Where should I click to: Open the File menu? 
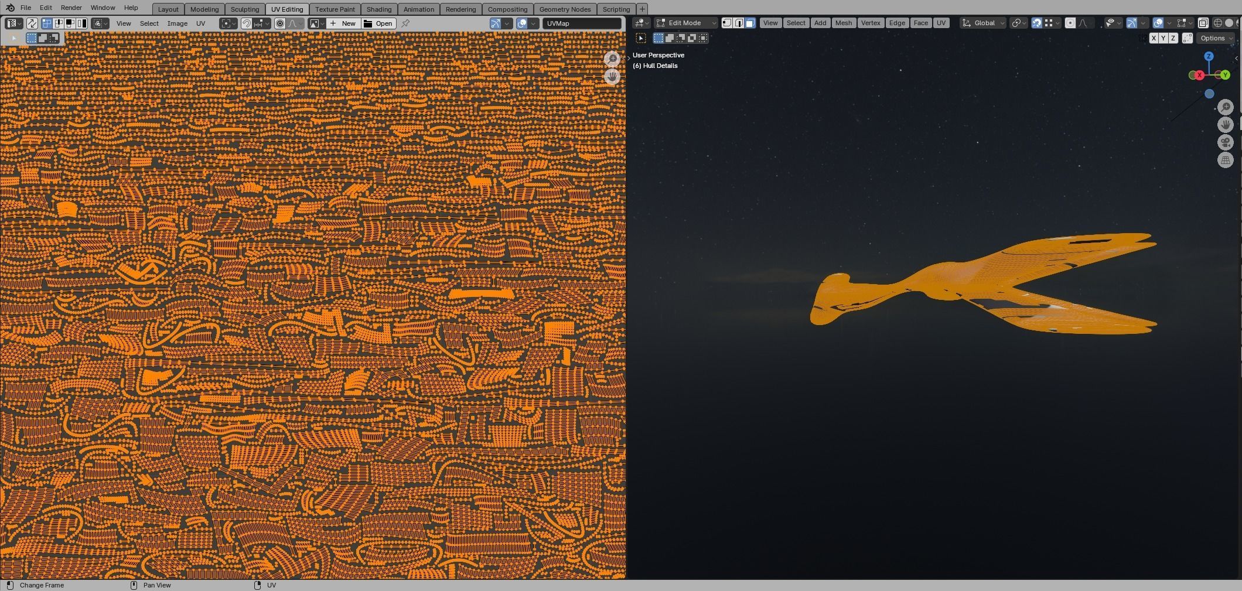pos(26,8)
